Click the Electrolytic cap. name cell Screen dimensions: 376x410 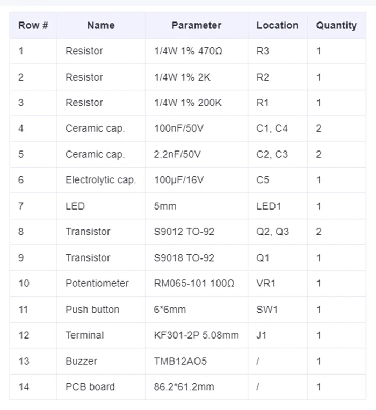[x=100, y=180]
